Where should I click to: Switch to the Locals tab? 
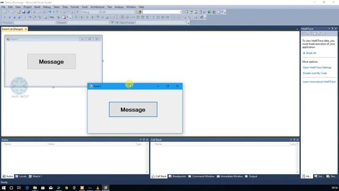[21, 176]
